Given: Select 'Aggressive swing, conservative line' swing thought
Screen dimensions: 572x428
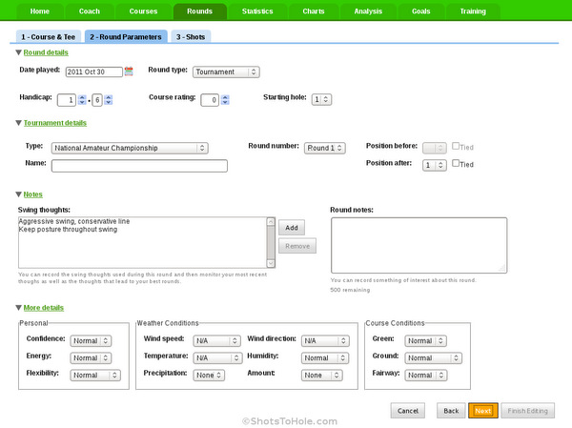Looking at the screenshot, I should (74, 221).
